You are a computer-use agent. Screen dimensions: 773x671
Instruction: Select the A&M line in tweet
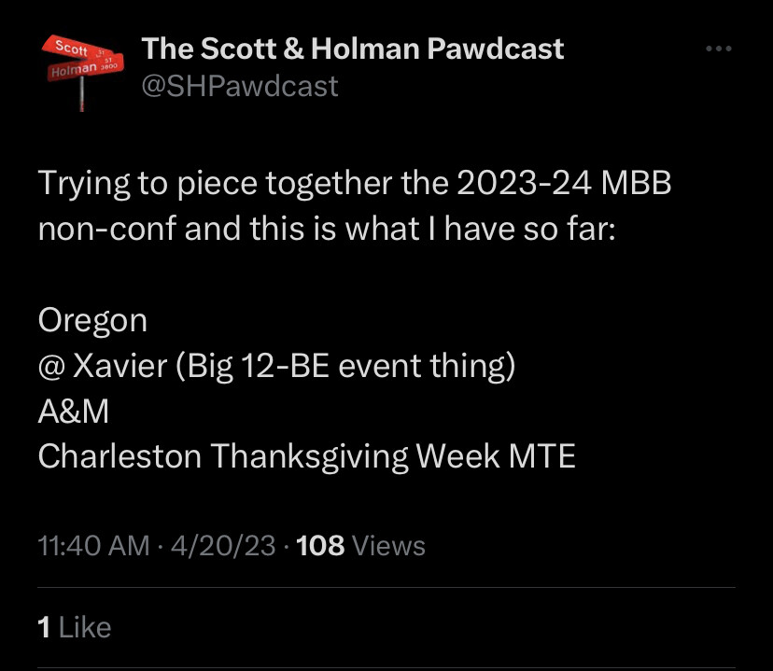pyautogui.click(x=74, y=412)
